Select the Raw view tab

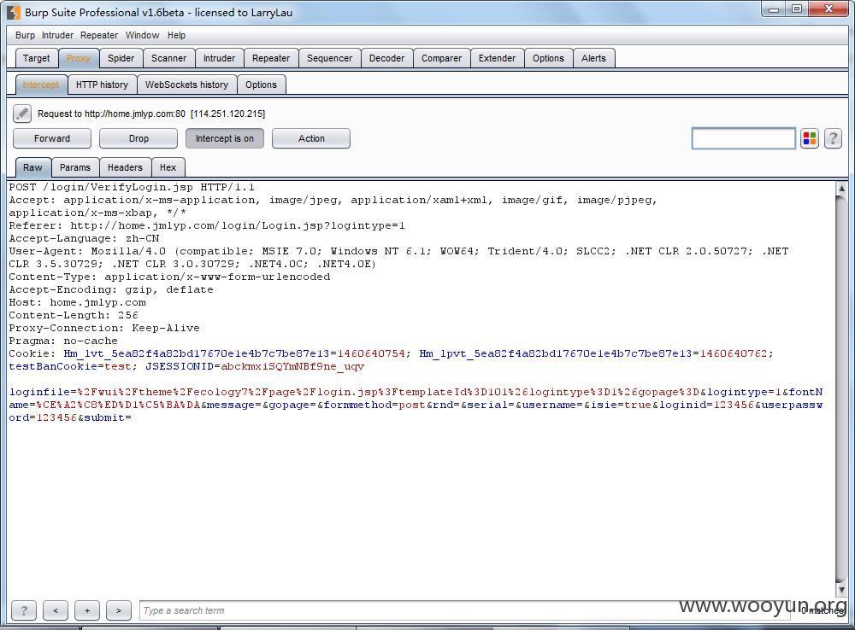(x=32, y=167)
